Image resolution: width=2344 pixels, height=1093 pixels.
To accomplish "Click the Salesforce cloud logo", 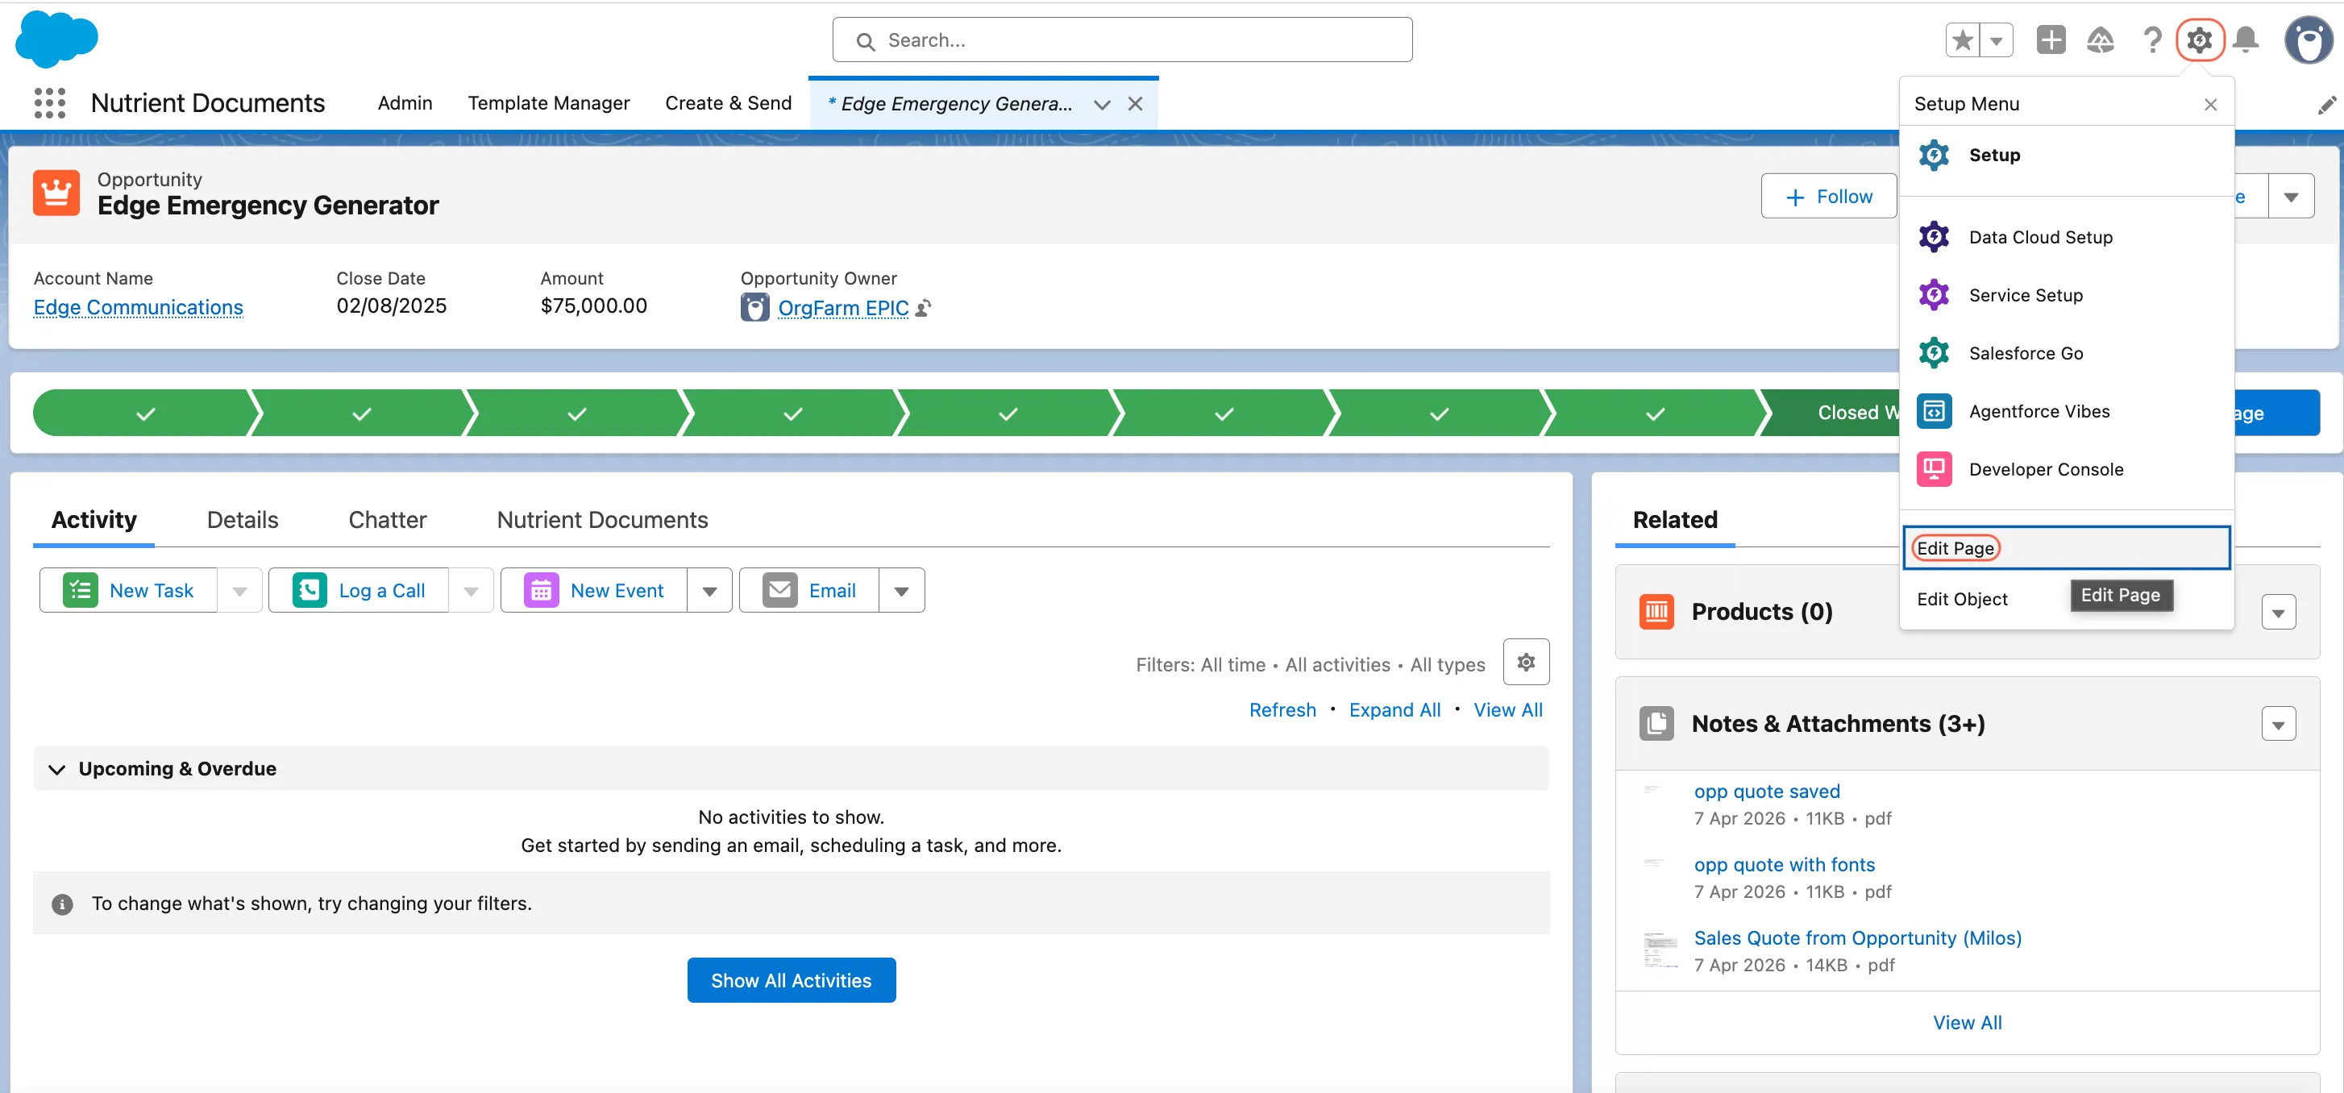I will 56,39.
